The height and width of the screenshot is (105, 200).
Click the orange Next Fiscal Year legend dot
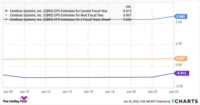click(x=6, y=15)
